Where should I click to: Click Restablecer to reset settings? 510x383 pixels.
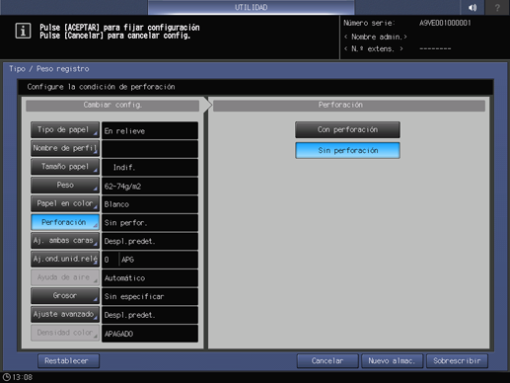(x=68, y=361)
